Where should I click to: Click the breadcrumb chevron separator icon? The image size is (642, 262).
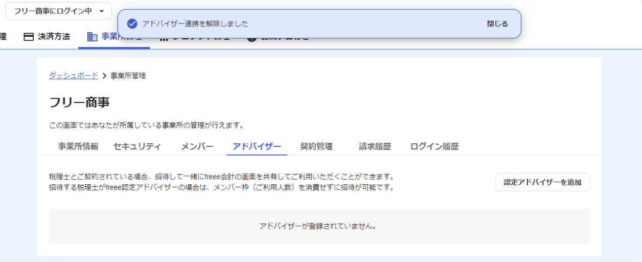pos(104,76)
